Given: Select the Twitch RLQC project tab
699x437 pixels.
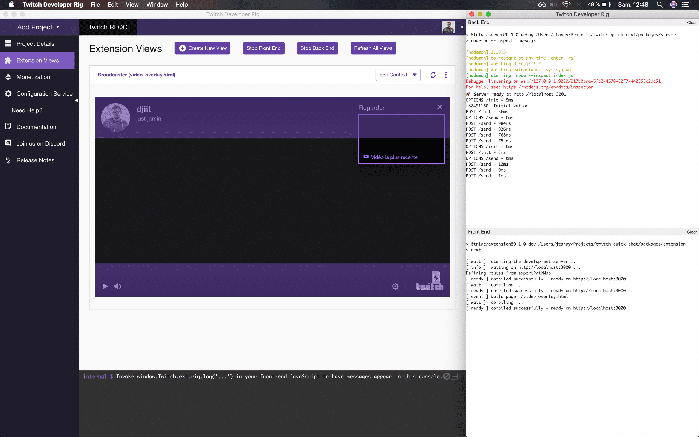Looking at the screenshot, I should [108, 27].
